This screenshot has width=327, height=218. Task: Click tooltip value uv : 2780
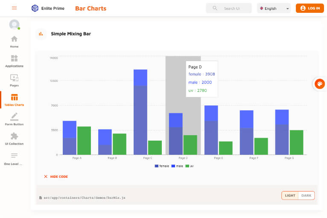[198, 91]
